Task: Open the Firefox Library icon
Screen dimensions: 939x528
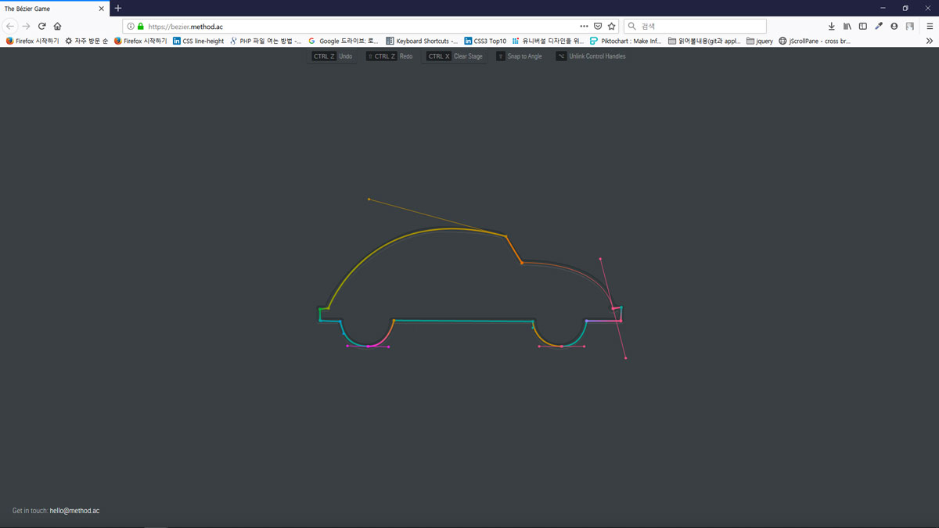Action: (x=847, y=26)
